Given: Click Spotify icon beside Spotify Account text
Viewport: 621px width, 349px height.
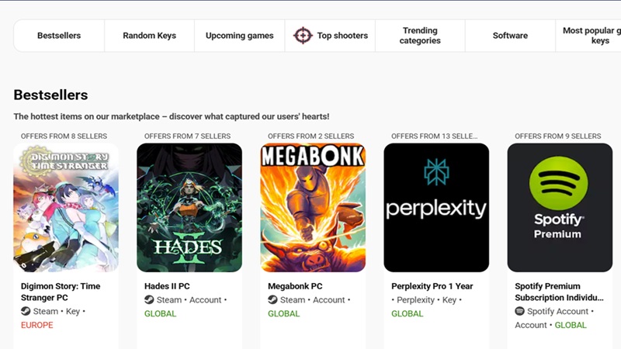Looking at the screenshot, I should [519, 311].
